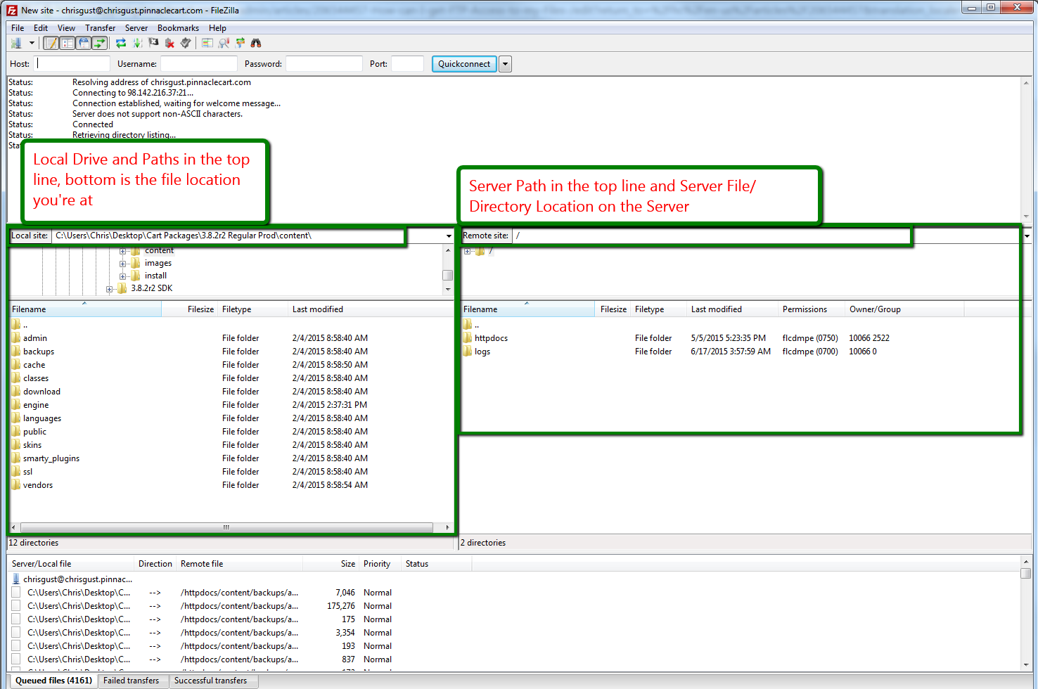The image size is (1038, 689).
Task: Sort the remote list by Filetype column
Action: pyautogui.click(x=658, y=309)
